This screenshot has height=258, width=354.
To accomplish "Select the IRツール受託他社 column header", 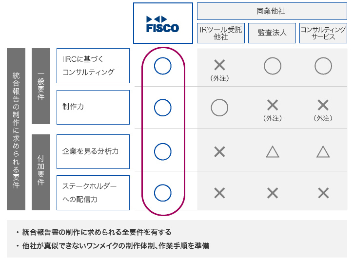I will [221, 33].
